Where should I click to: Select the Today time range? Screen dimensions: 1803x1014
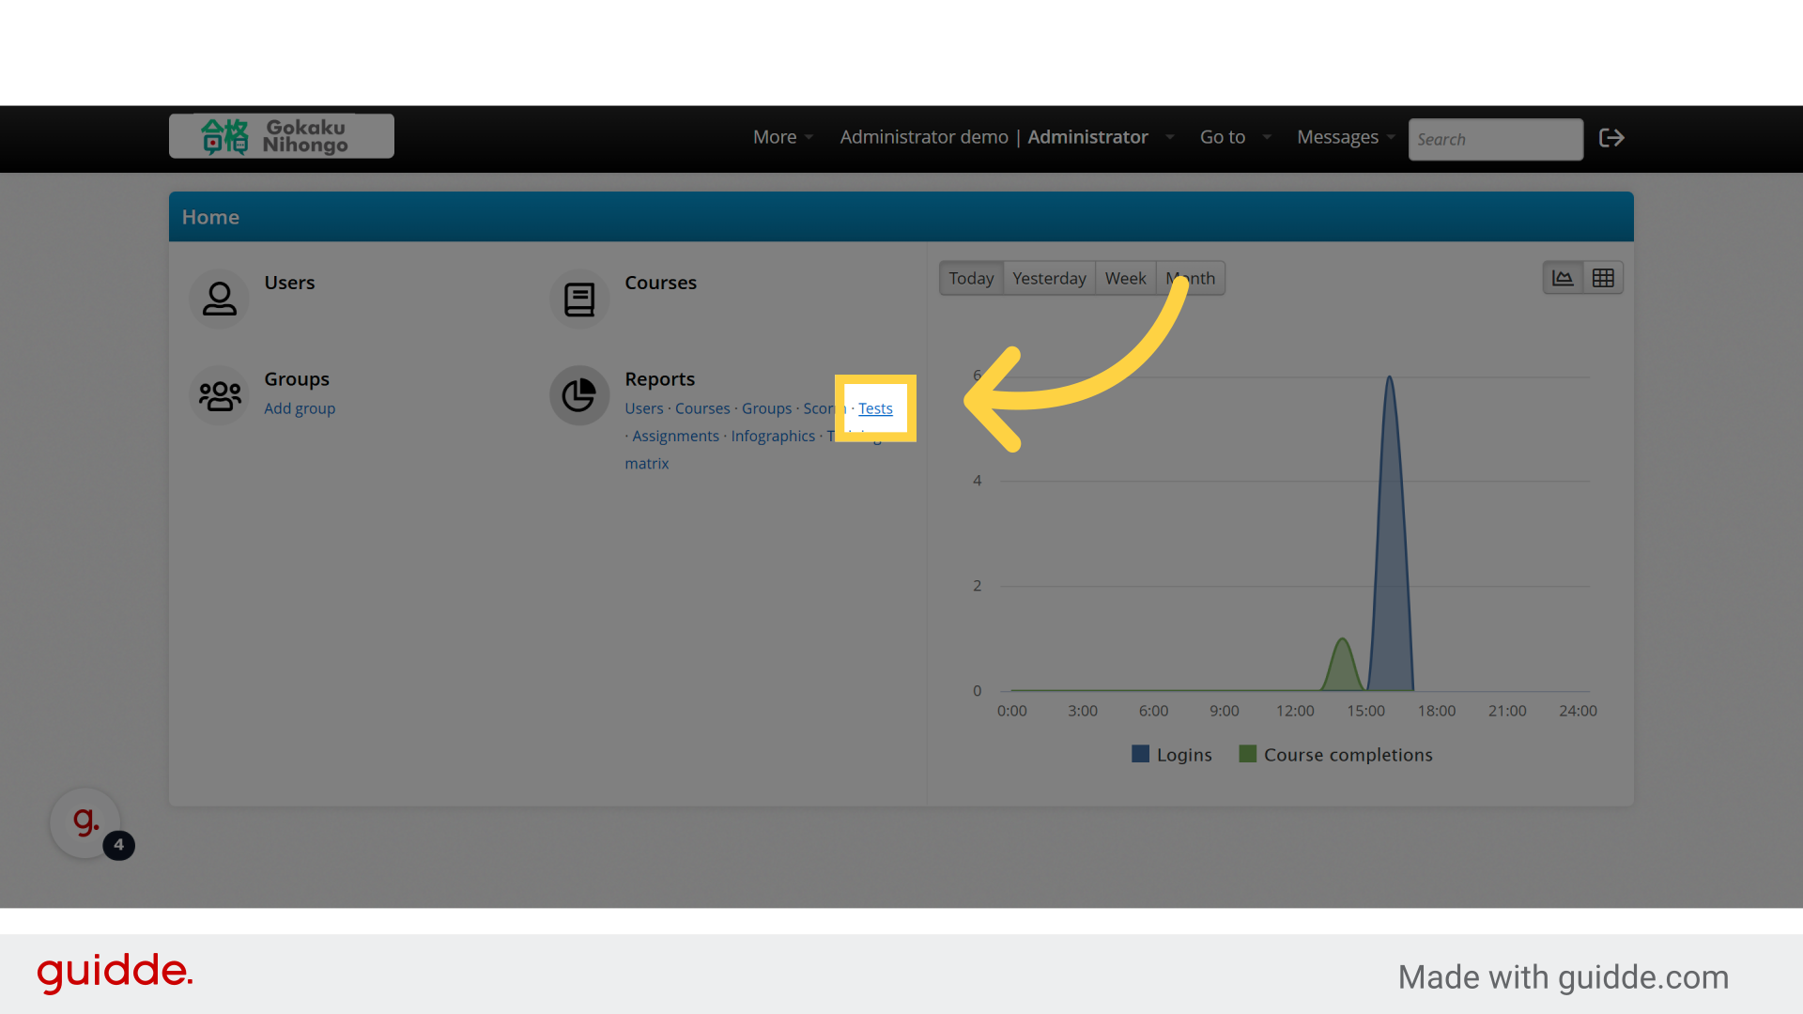(x=971, y=278)
